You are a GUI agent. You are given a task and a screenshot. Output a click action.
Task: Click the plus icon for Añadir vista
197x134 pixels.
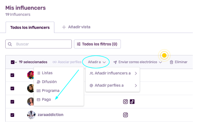pyautogui.click(x=64, y=27)
